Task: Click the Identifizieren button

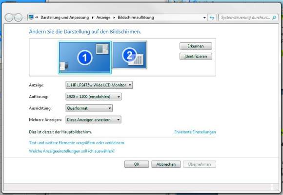Action: (x=196, y=57)
